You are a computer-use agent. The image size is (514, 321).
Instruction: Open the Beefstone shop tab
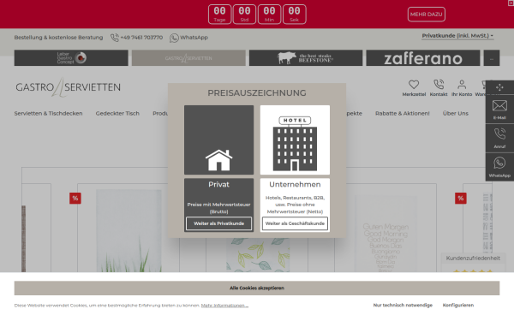point(306,58)
